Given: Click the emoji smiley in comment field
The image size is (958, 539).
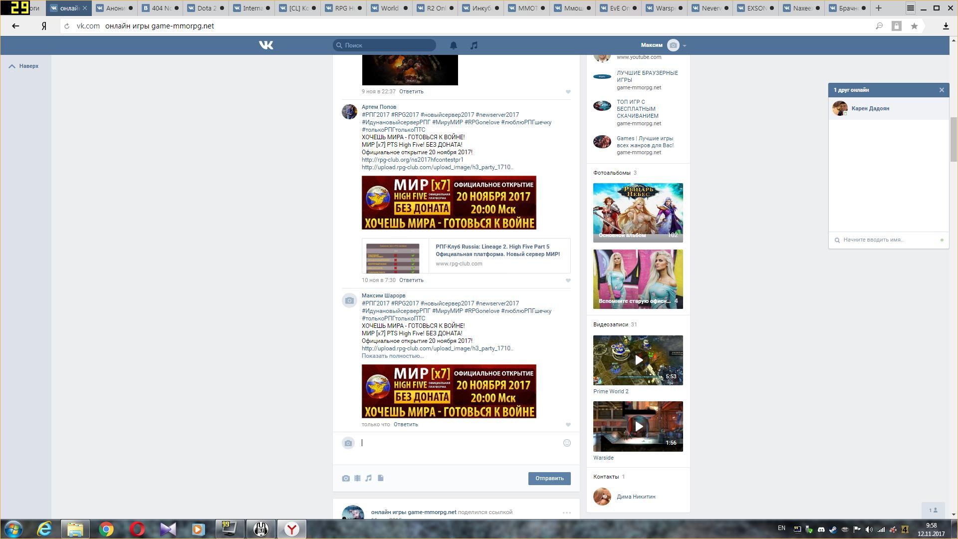Looking at the screenshot, I should 567,443.
